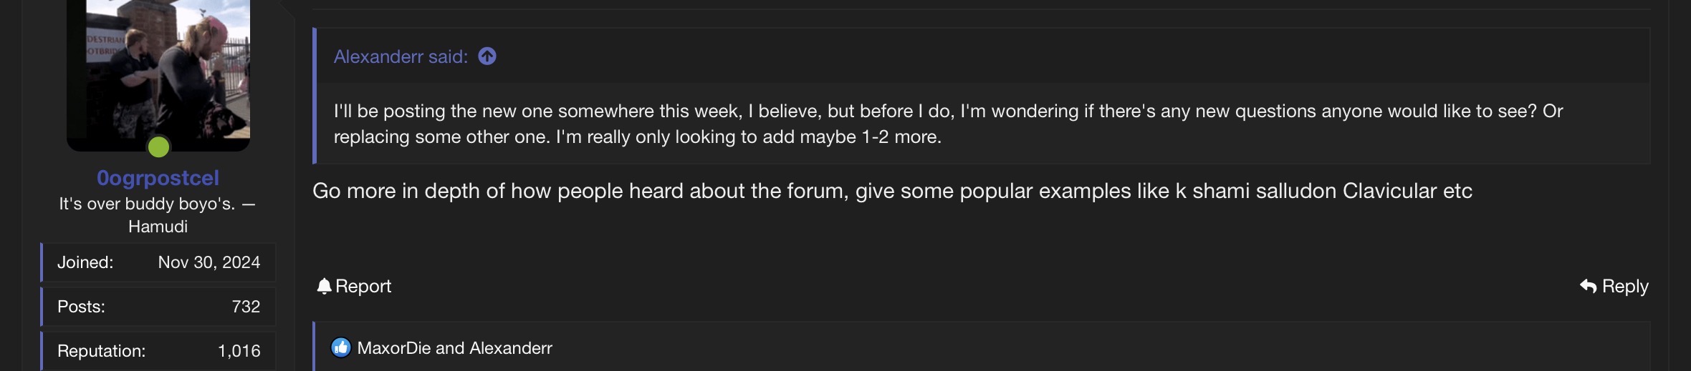Open MaxorDie's profile from the likes list
Screen dimensions: 1691x371
tap(393, 348)
